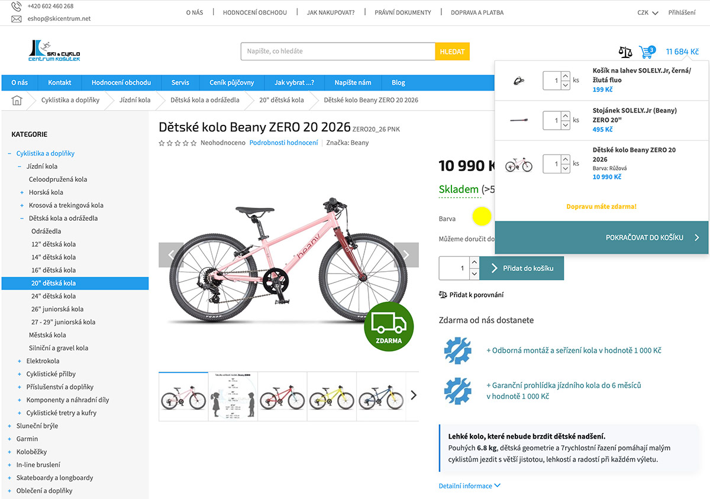
Task: Click Přidat k porovnání link
Action: 472,295
